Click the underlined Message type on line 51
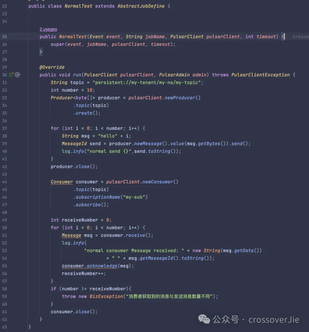The width and height of the screenshot is (309, 332). pos(72,235)
